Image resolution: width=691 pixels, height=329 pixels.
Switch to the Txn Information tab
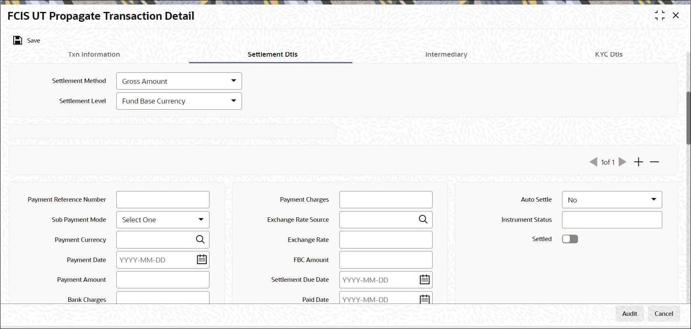[x=94, y=54]
